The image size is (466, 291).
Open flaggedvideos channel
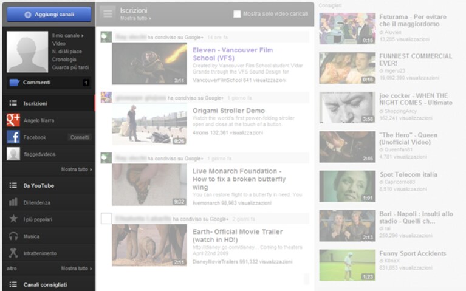click(39, 154)
